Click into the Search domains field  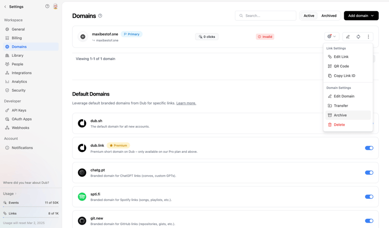(x=265, y=16)
